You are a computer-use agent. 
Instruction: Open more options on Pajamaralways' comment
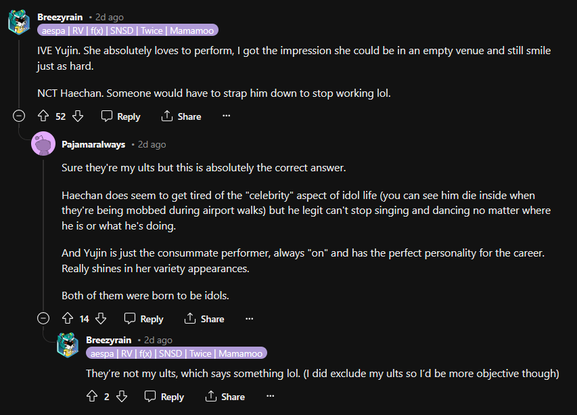249,319
